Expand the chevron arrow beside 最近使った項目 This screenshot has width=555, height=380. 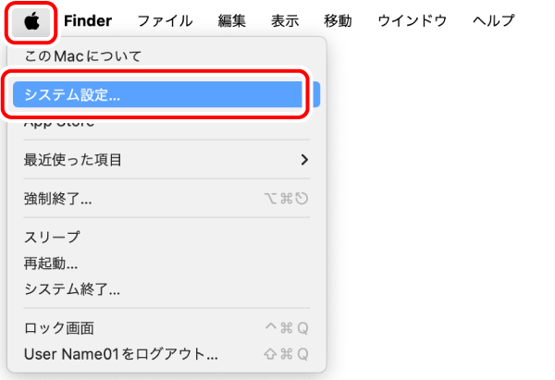click(304, 160)
